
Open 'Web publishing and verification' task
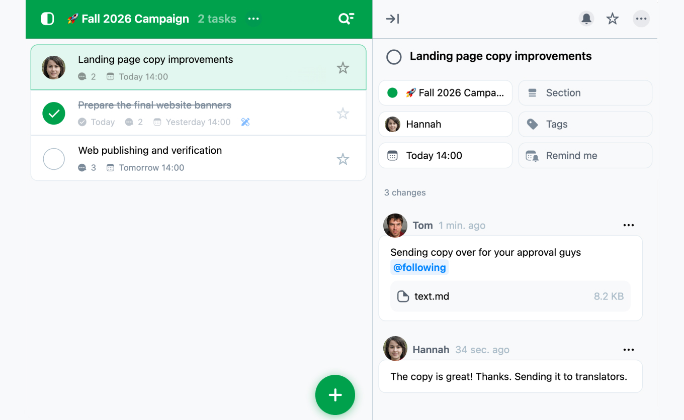[x=199, y=158]
